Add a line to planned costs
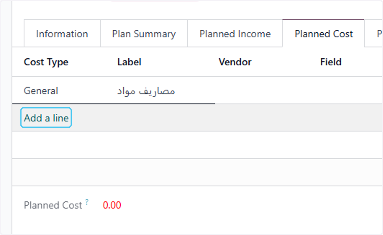 [46, 118]
